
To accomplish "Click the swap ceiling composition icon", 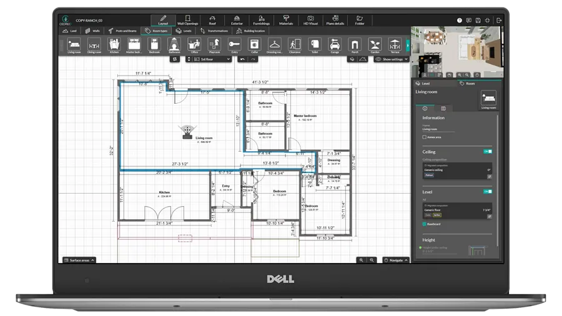I will pos(489,177).
